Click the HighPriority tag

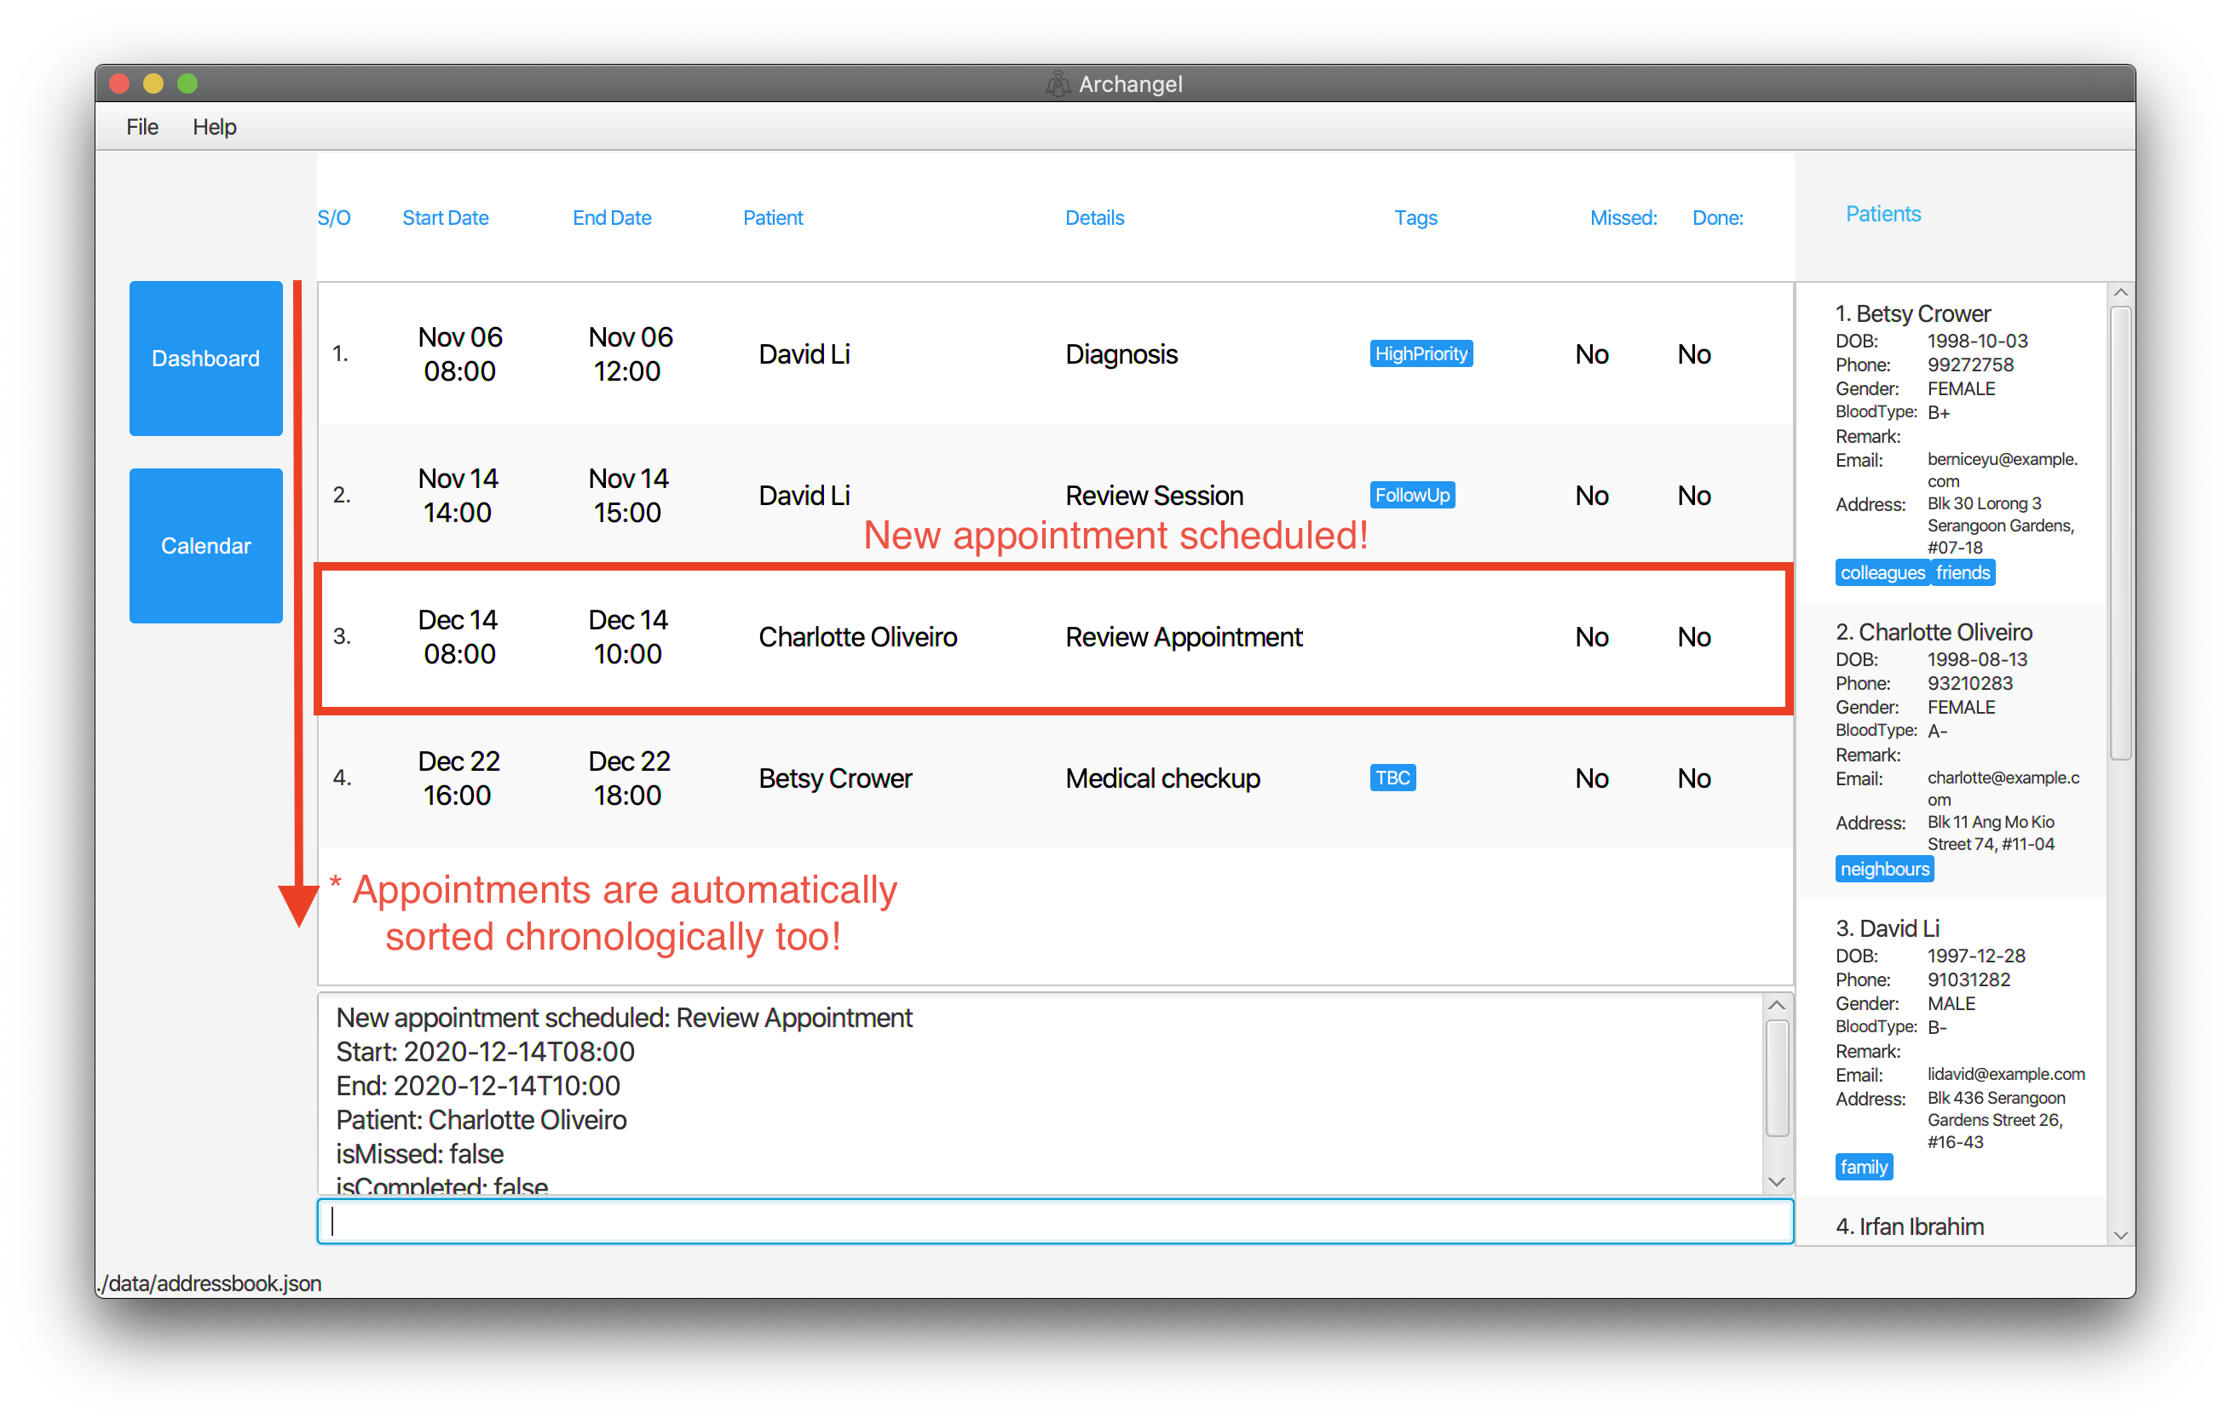click(x=1421, y=353)
